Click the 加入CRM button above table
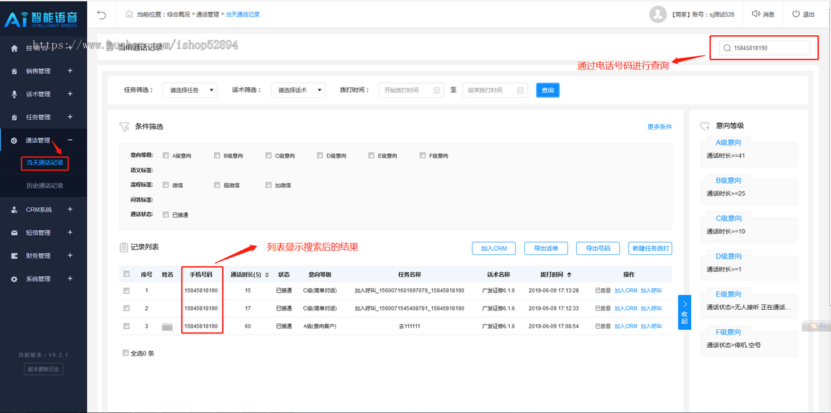Image resolution: width=831 pixels, height=413 pixels. [x=494, y=248]
